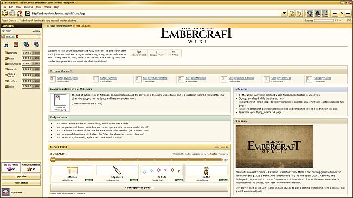Click the Server Fund progress bar
Viewport: 353px width, 198px height.
pyautogui.click(x=137, y=160)
